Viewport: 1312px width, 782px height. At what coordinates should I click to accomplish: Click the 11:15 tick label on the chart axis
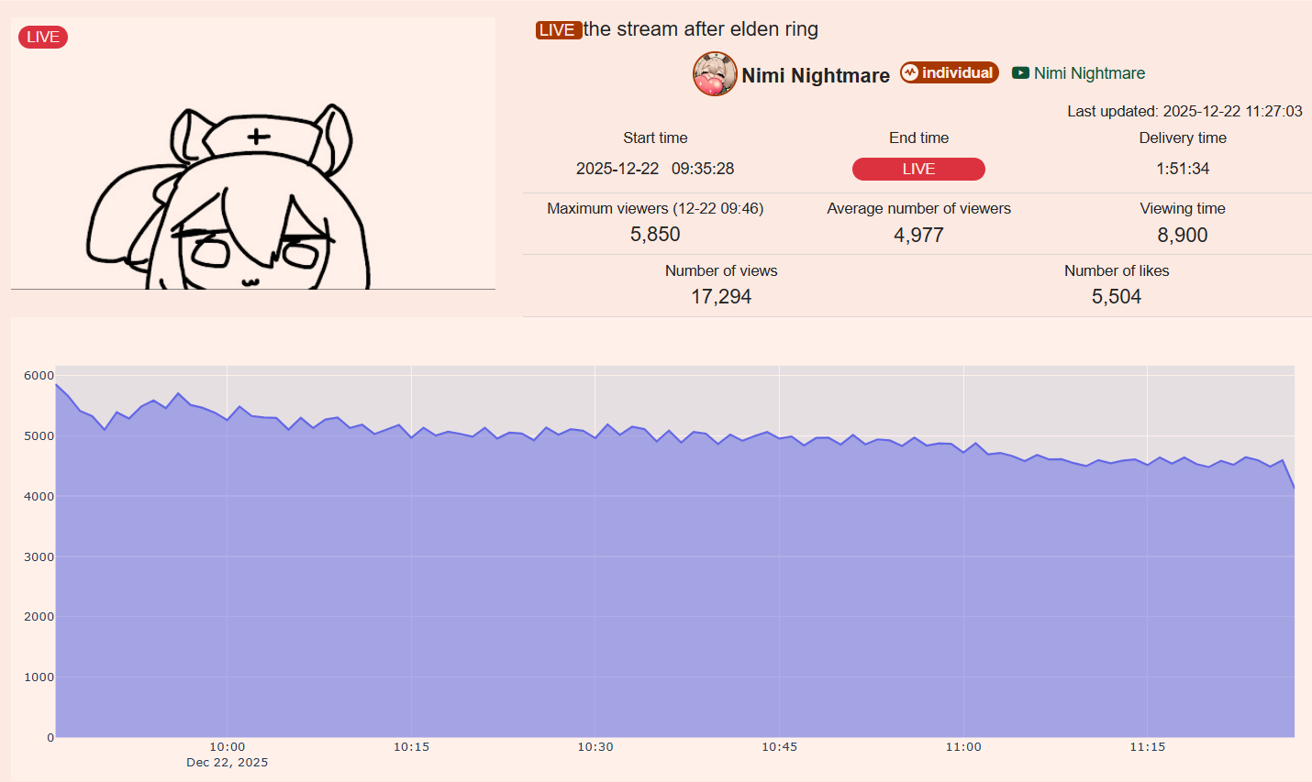coord(1148,747)
